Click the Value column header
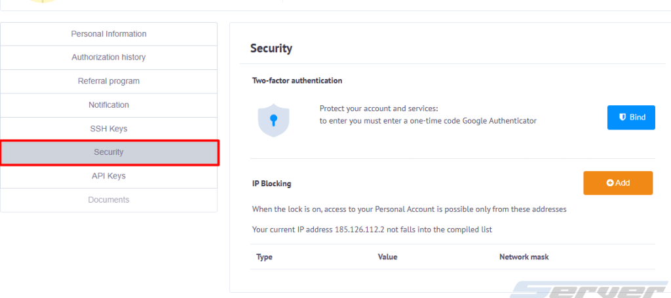The height and width of the screenshot is (298, 671). coord(388,257)
